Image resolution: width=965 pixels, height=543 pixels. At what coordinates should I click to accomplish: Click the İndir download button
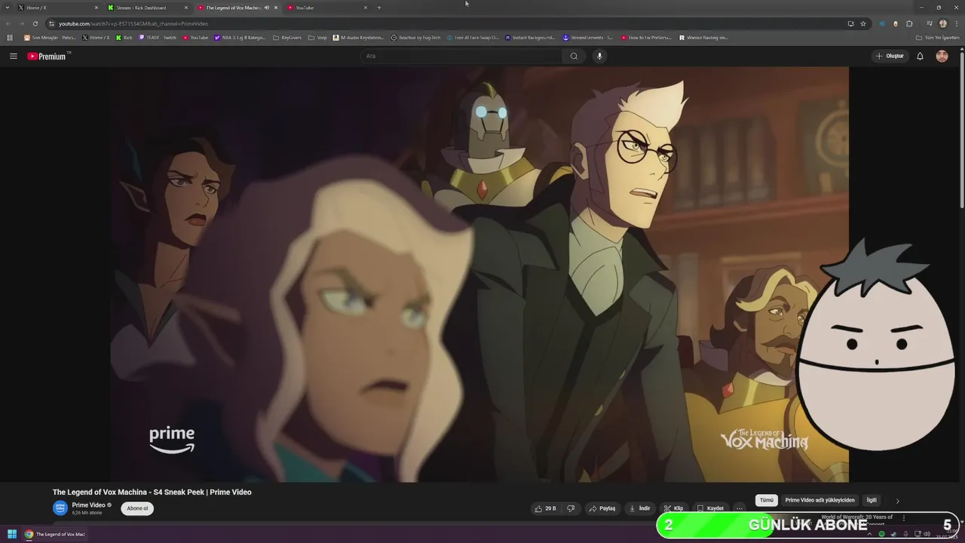[x=639, y=508]
